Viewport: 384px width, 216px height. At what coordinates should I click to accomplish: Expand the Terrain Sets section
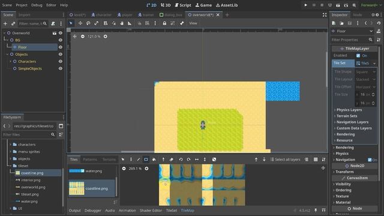pos(347,116)
